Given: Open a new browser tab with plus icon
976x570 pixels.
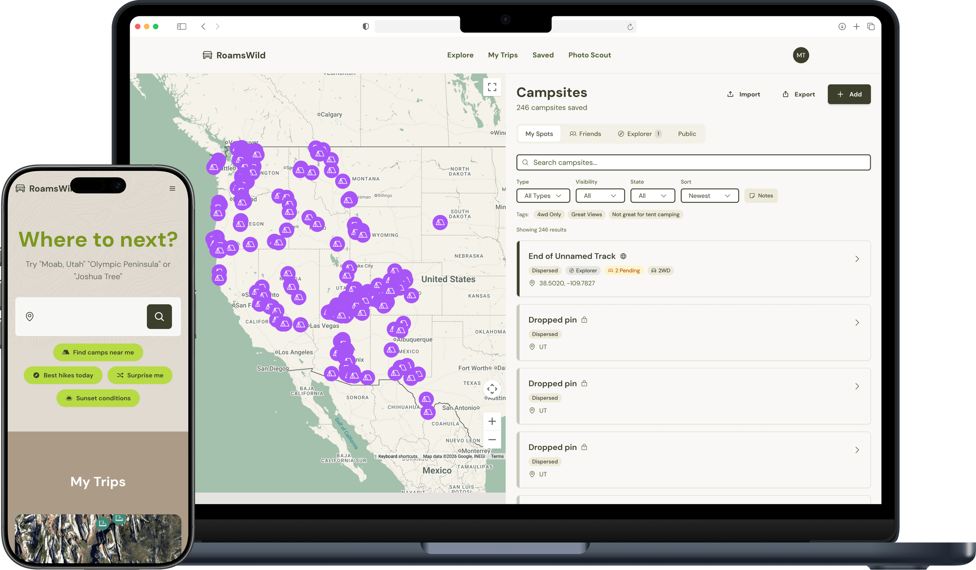Looking at the screenshot, I should [x=856, y=26].
